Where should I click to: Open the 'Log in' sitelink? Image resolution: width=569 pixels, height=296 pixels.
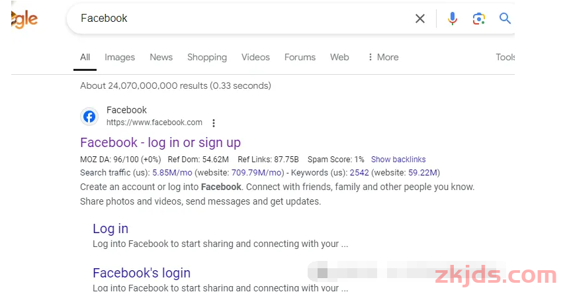click(x=110, y=228)
